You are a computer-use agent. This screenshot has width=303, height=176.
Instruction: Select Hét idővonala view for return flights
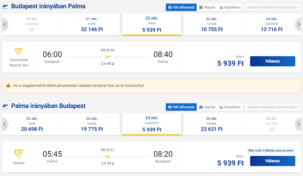pos(181,107)
